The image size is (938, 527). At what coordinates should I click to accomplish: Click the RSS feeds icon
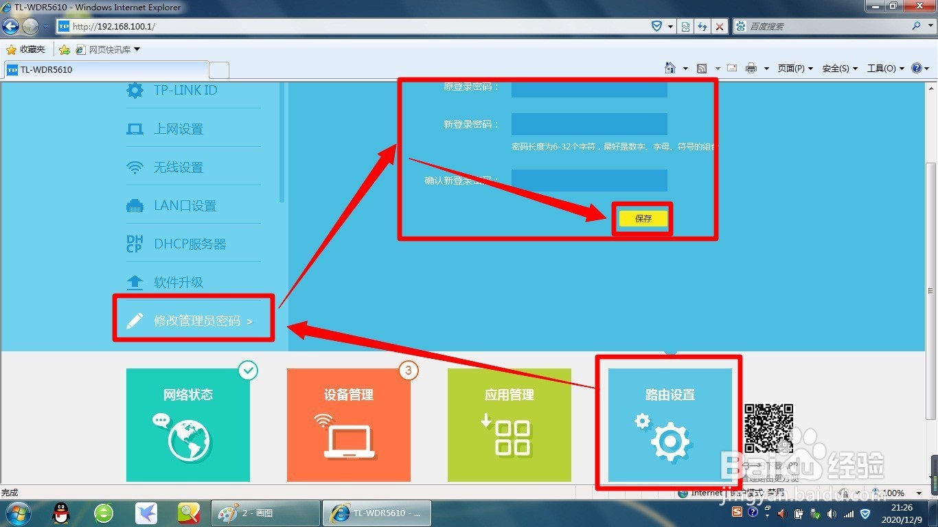pos(702,69)
